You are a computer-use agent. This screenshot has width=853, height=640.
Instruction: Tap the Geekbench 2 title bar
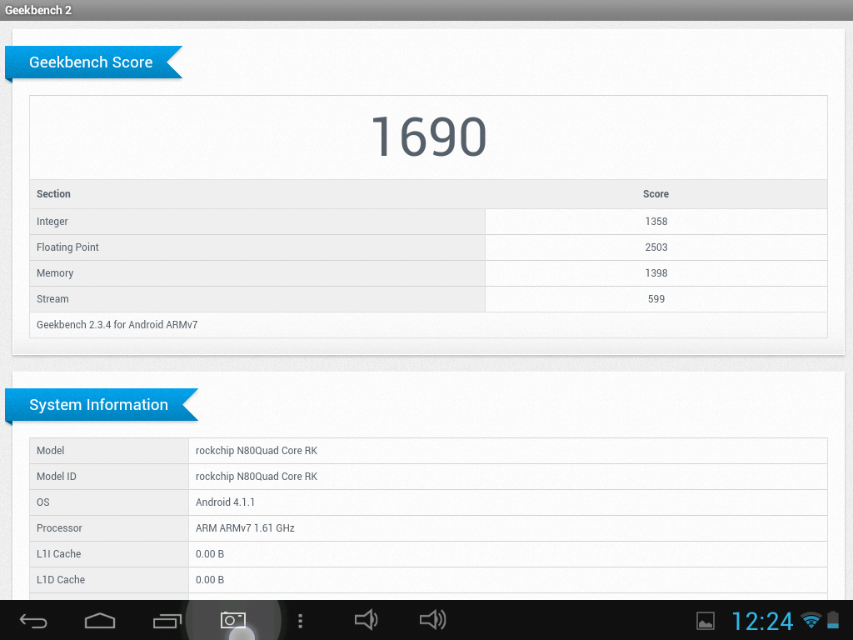click(426, 10)
